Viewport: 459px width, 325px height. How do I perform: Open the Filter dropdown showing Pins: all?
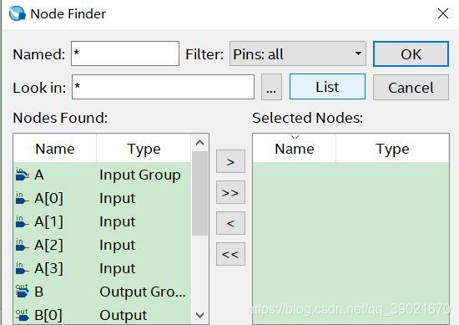(298, 53)
